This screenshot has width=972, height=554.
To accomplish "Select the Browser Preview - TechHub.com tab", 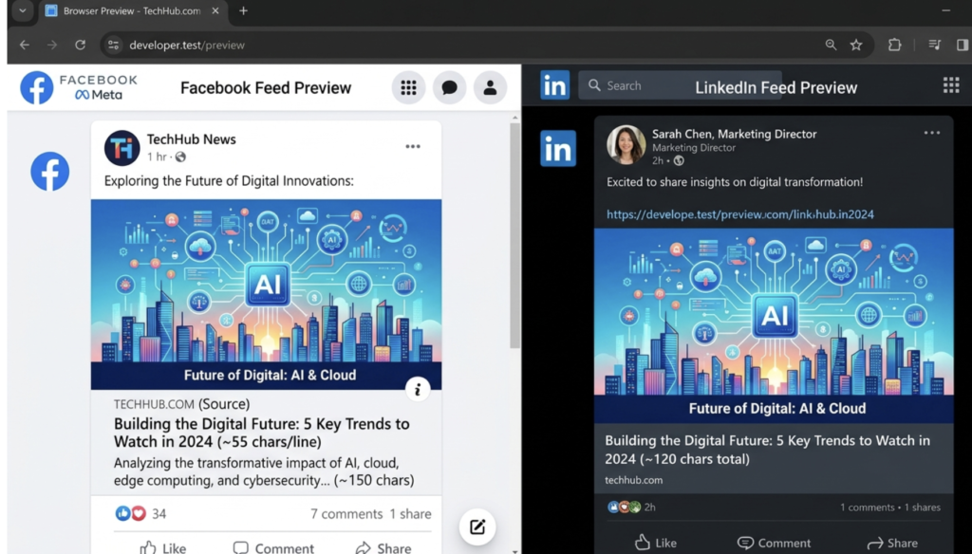I will 133,11.
